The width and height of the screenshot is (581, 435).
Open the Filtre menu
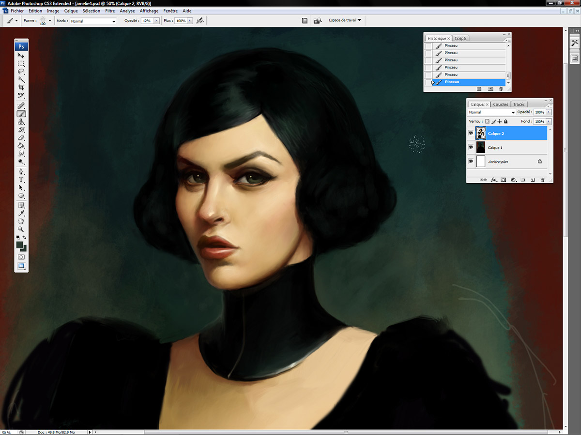pos(110,11)
